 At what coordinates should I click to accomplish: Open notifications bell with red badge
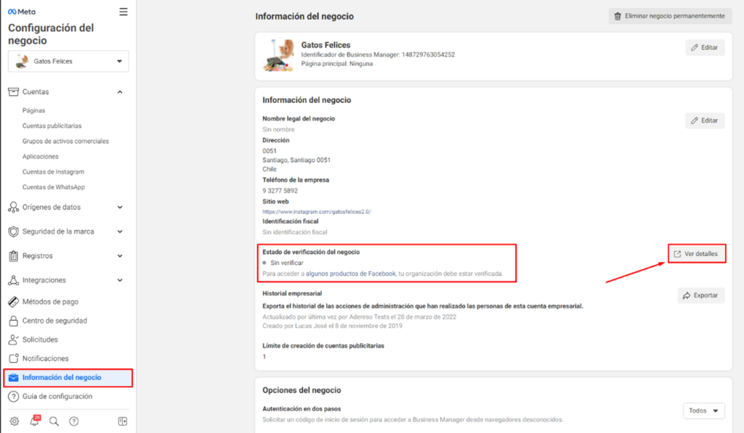(x=34, y=421)
